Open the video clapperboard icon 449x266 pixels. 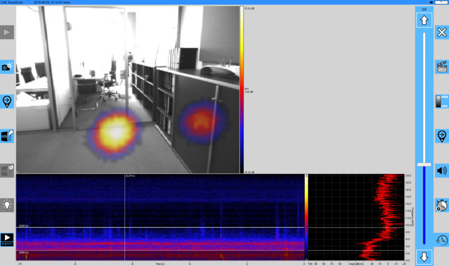(x=442, y=67)
